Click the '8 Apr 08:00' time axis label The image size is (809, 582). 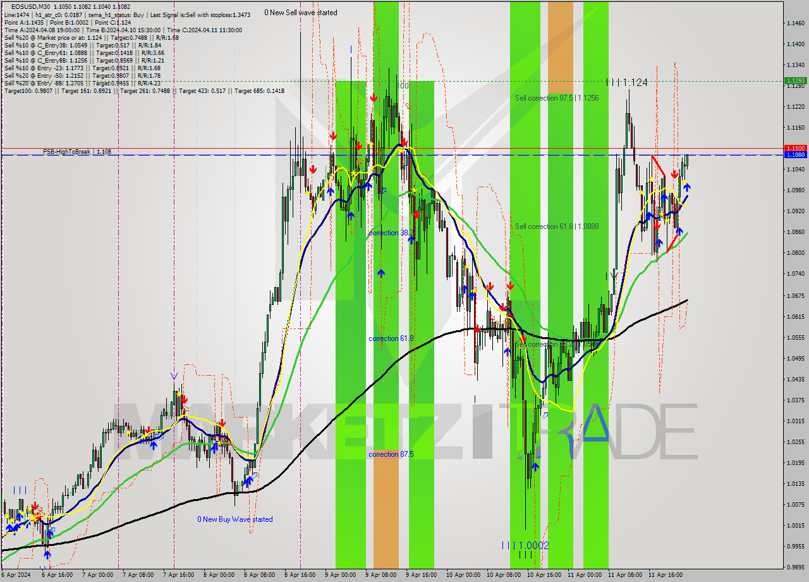(x=259, y=575)
